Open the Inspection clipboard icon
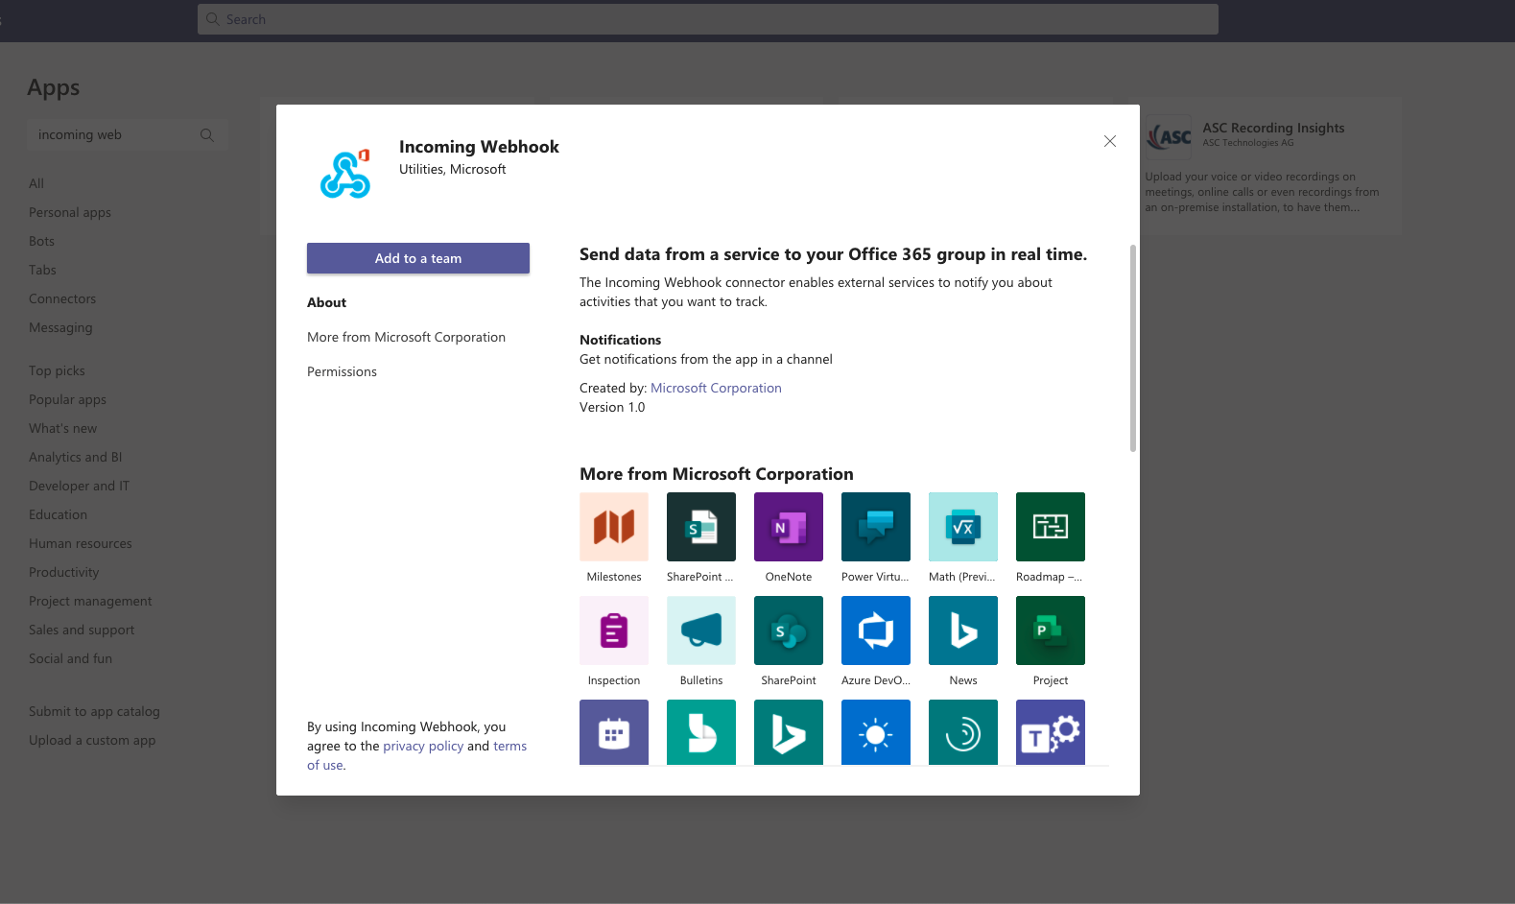This screenshot has width=1515, height=904. tap(614, 630)
